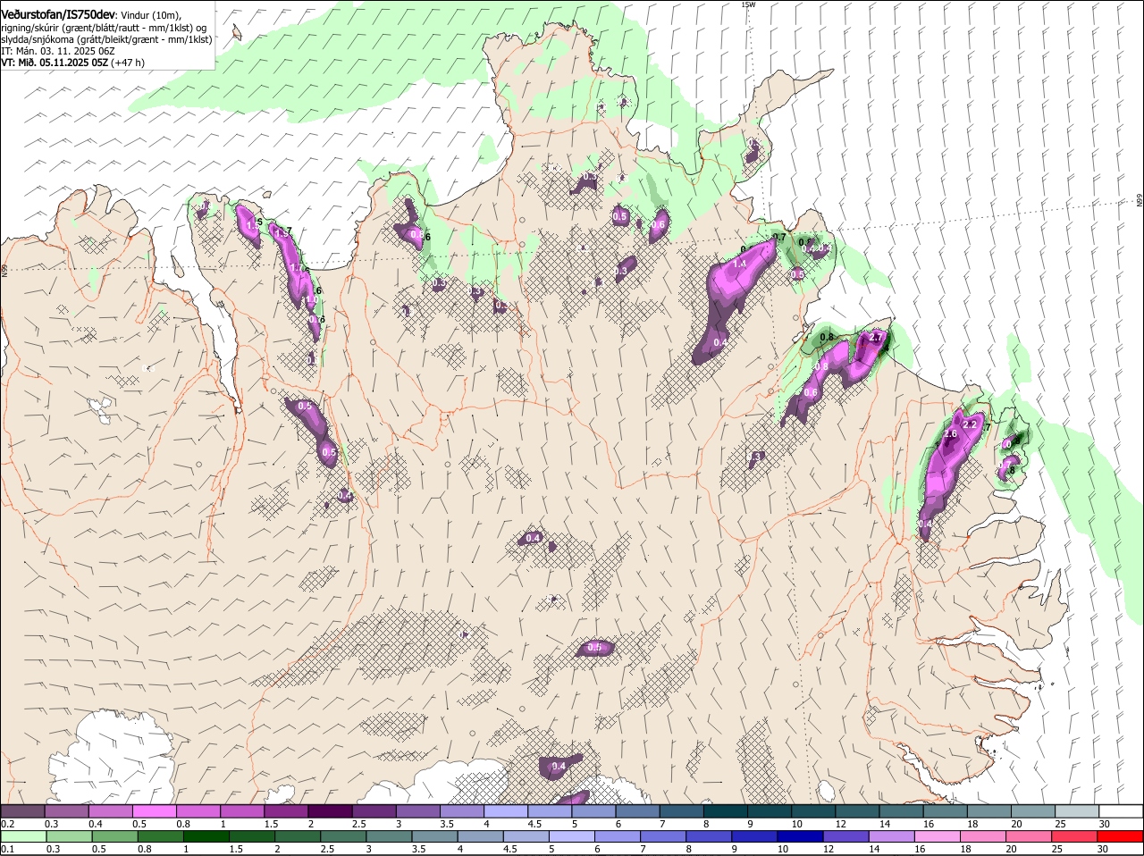Select upper legend swatch starting at 10
Viewport: 1144px width, 856px height.
pyautogui.click(x=812, y=810)
